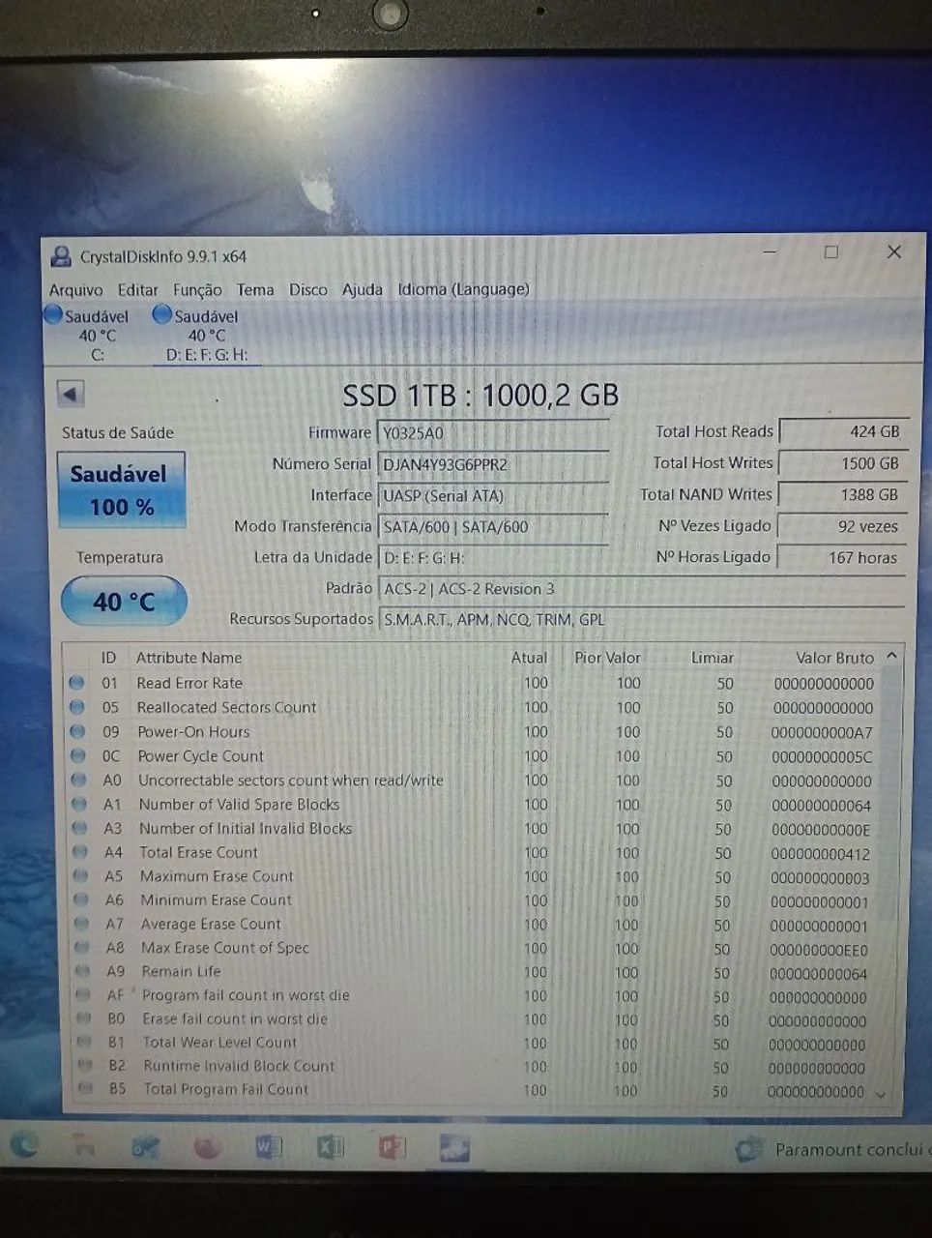Screen dimensions: 932x1238
Task: Click status dot for Program fail count in worst die
Action: (84, 995)
